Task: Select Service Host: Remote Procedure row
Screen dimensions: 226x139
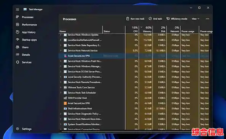Action: point(134,82)
